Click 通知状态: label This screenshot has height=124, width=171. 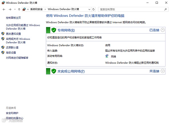(x=52, y=63)
